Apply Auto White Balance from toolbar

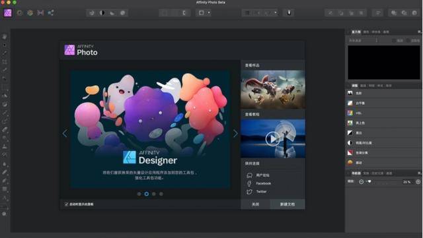(x=122, y=13)
